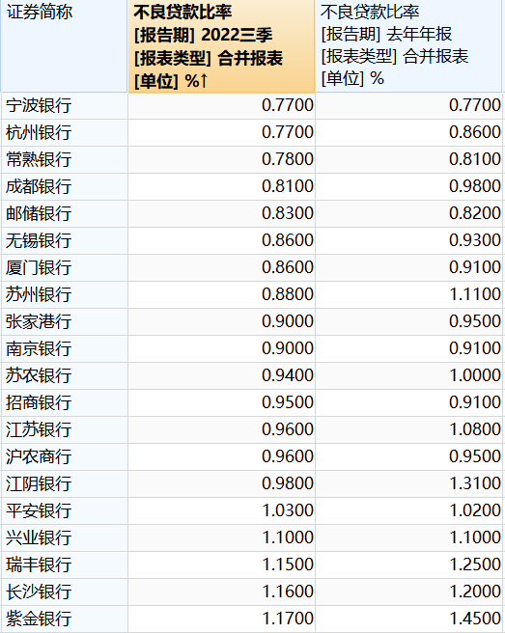Select the 平安银行 row name
Viewport: 505px width, 633px height.
point(39,511)
